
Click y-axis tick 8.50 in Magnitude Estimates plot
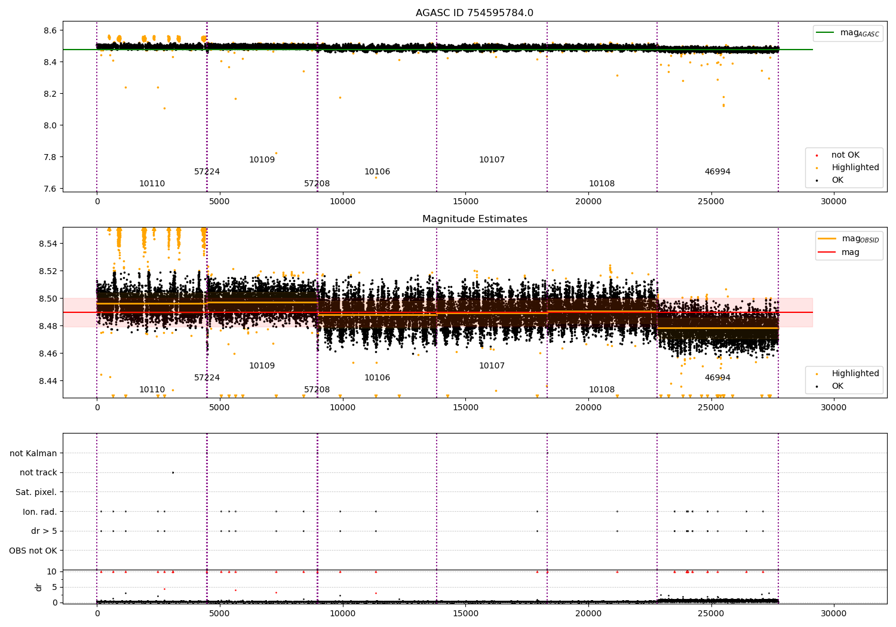[48, 299]
